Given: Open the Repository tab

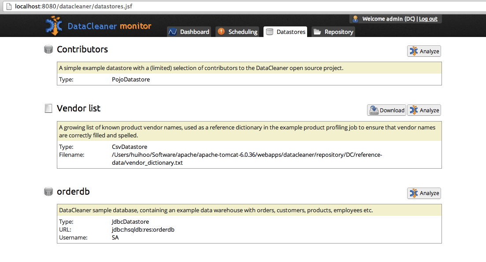Looking at the screenshot, I should tap(333, 32).
